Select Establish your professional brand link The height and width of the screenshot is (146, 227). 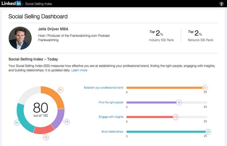click(104, 88)
